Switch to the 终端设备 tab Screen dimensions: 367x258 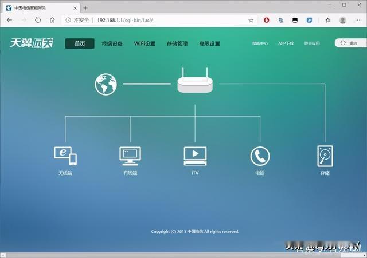112,43
